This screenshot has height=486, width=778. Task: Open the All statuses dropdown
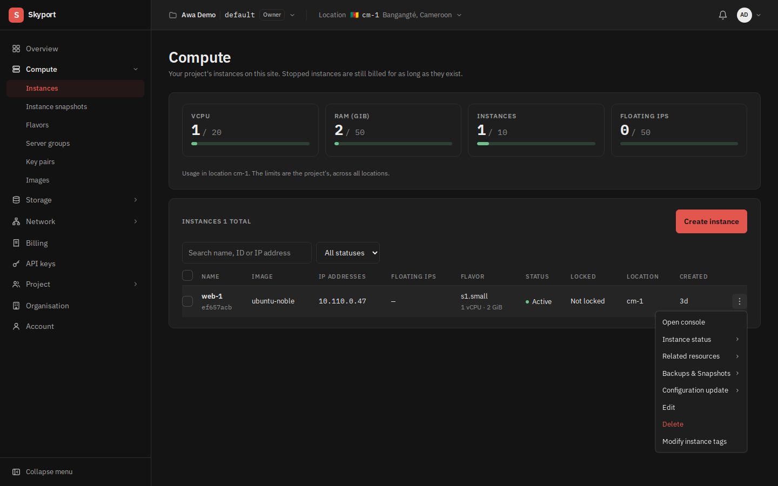pos(348,253)
